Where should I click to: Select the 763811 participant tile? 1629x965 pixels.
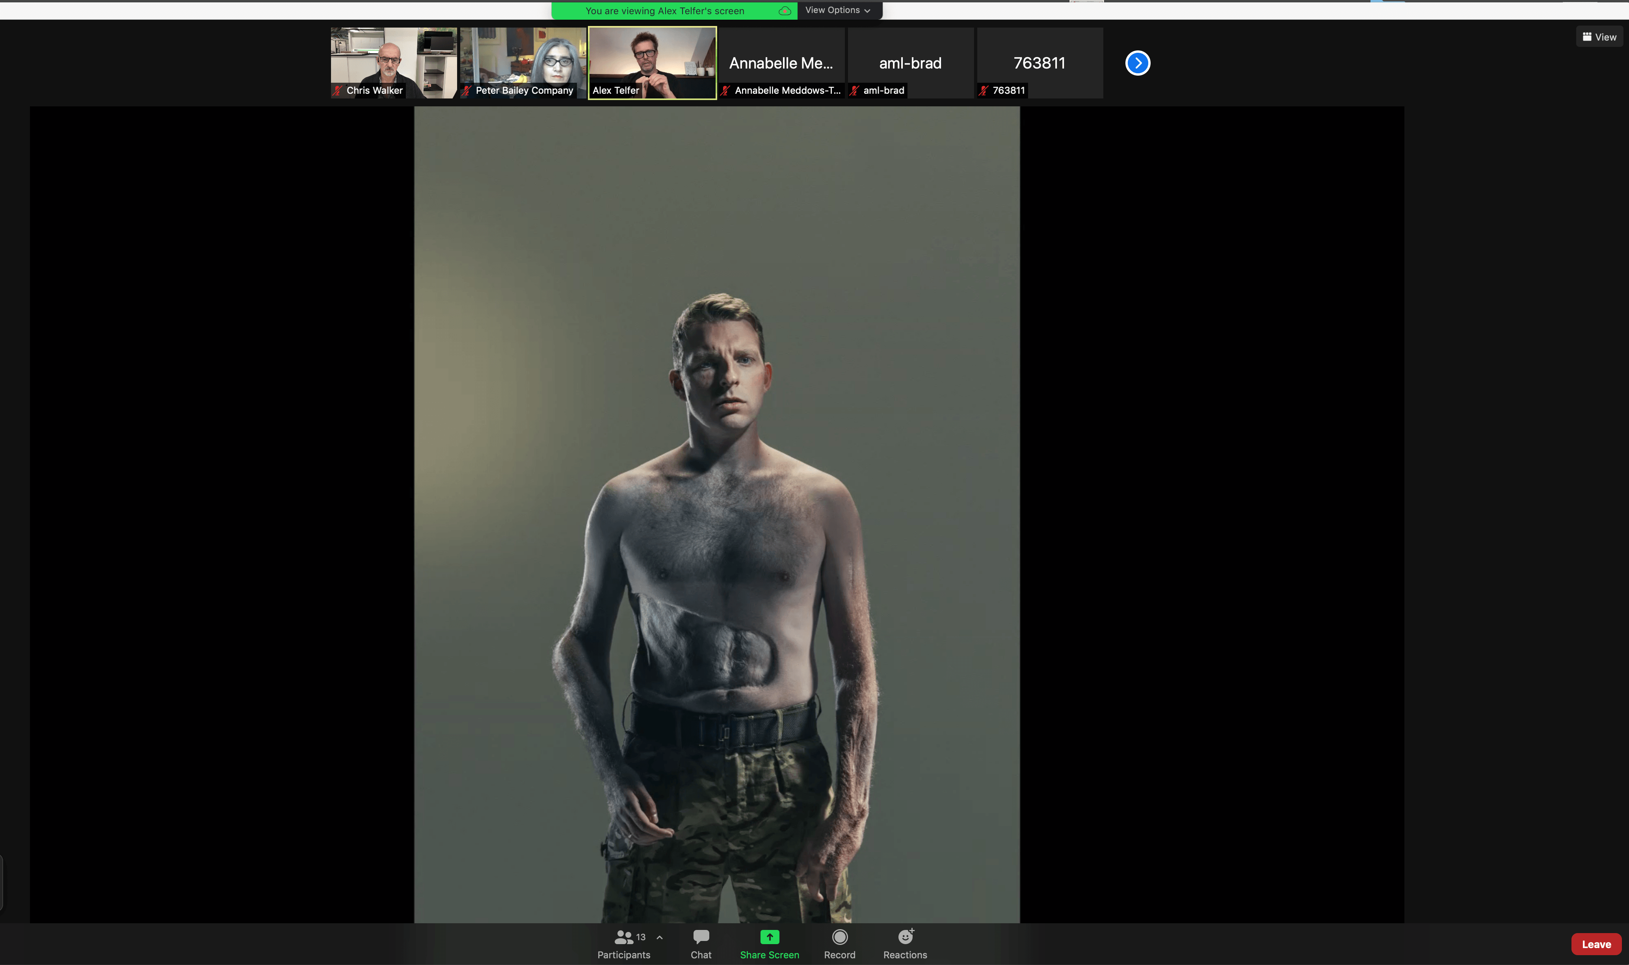(1040, 62)
